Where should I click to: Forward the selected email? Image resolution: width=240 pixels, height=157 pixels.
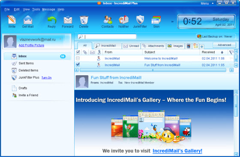pos(68,20)
